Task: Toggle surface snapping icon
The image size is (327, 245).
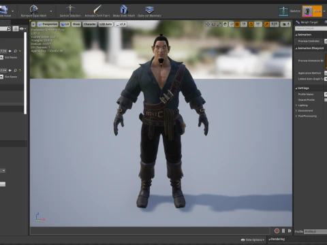Action: pos(232,24)
